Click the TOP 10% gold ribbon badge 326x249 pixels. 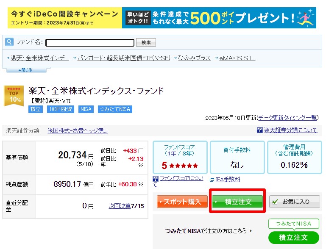(14, 96)
